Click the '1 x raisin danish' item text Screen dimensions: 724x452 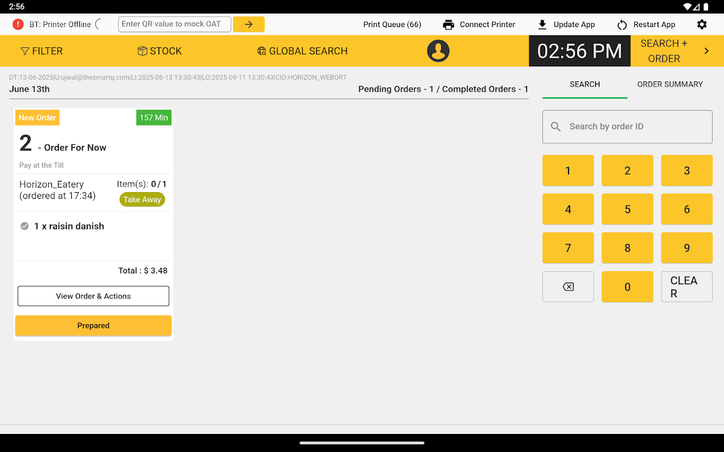point(69,226)
